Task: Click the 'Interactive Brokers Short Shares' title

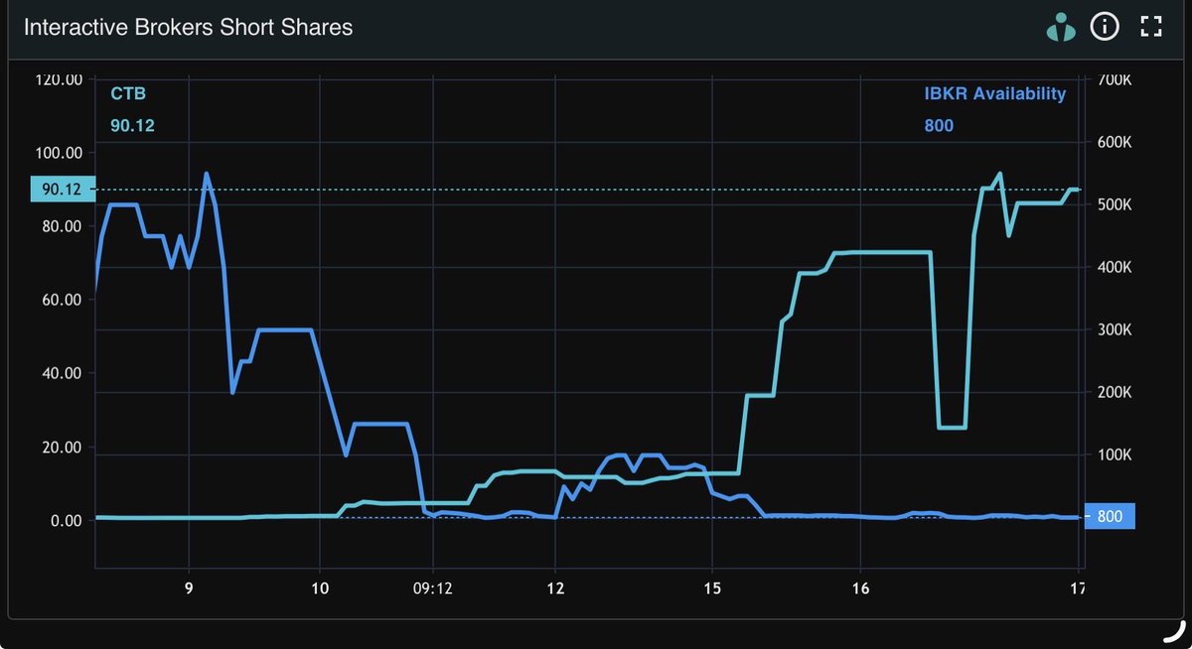Action: [x=188, y=27]
